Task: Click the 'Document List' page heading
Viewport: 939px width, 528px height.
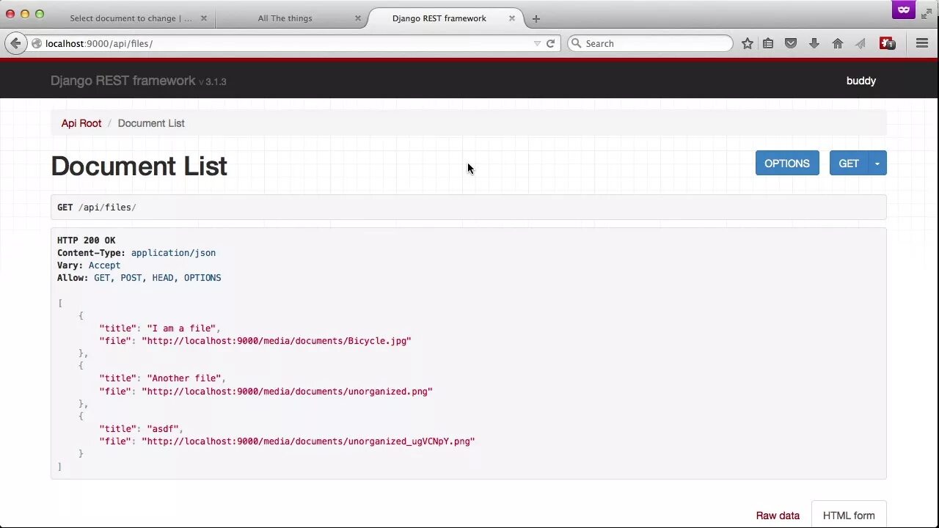Action: coord(139,166)
